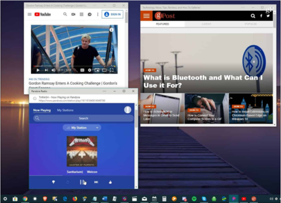The width and height of the screenshot is (281, 203).
Task: Click the Pandora window scrollbar down arrow
Action: 136,187
